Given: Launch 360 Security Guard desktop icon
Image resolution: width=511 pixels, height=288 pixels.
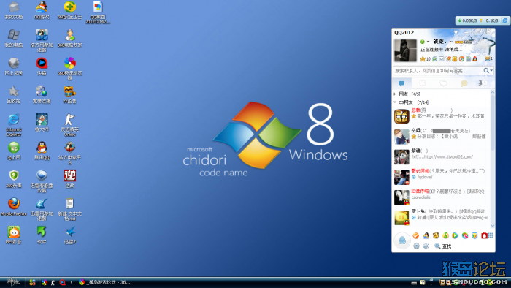Looking at the screenshot, I should click(70, 10).
